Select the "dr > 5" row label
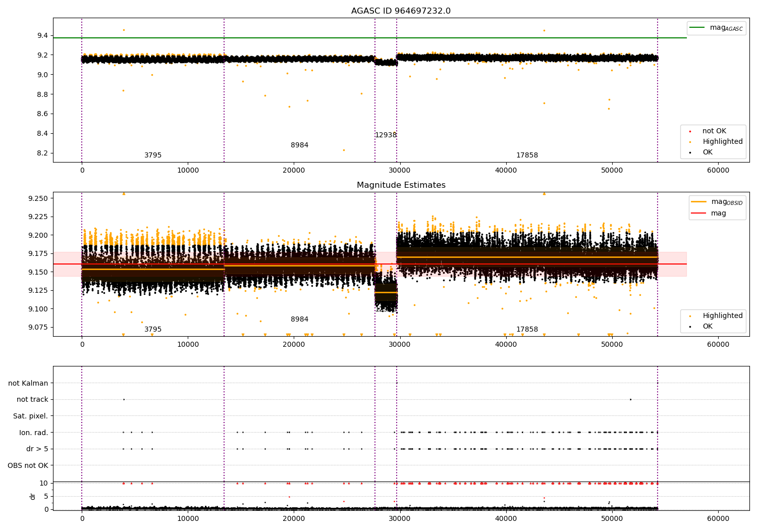This screenshot has height=530, width=757. click(x=37, y=449)
